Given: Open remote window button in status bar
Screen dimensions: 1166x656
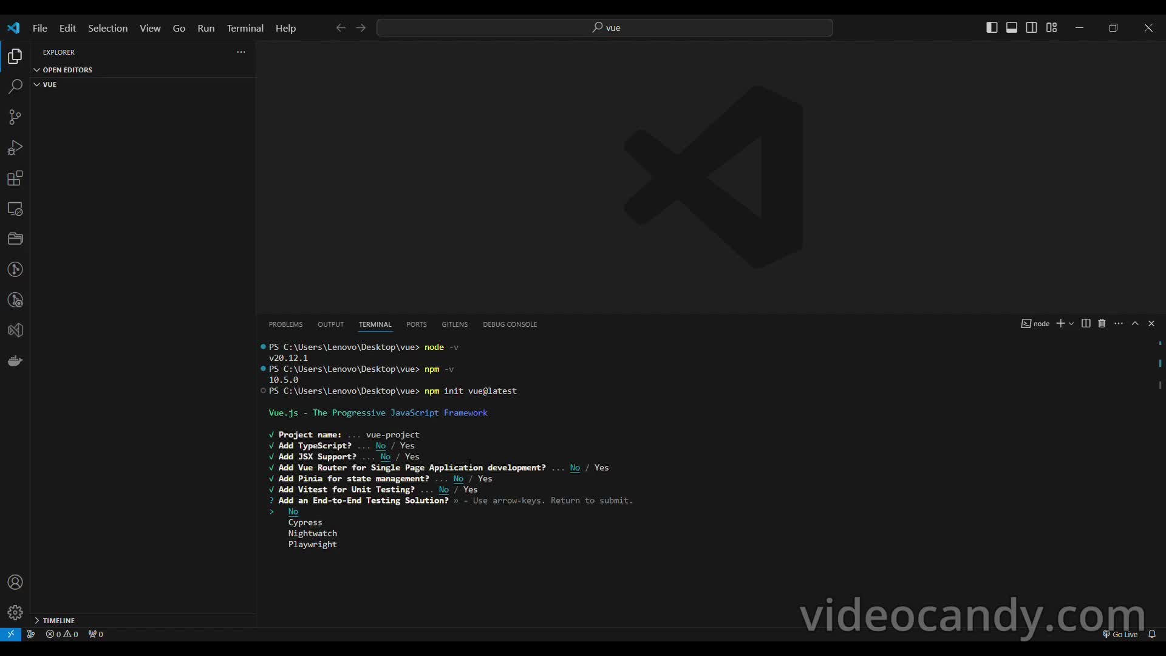Looking at the screenshot, I should pyautogui.click(x=10, y=634).
